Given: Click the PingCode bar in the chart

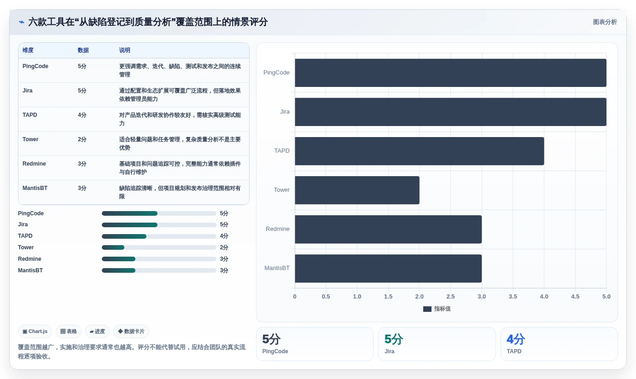Looking at the screenshot, I should [450, 73].
